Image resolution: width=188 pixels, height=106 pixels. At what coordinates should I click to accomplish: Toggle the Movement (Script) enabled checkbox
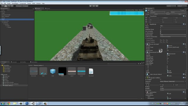click(149, 52)
